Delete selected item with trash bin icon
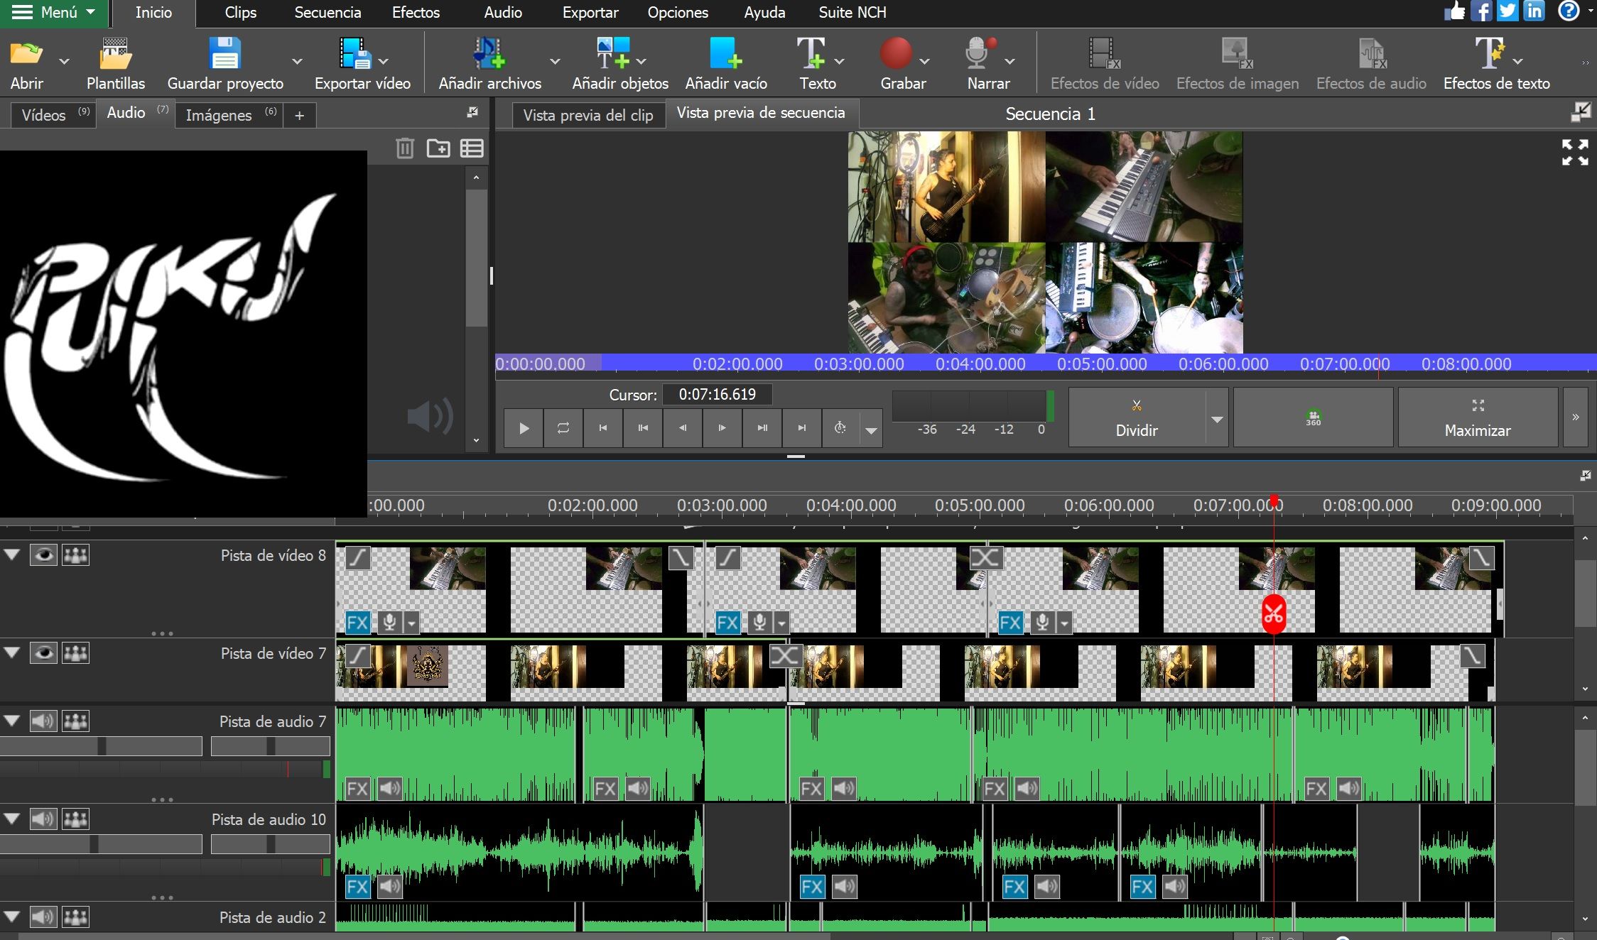The height and width of the screenshot is (940, 1597). coord(404,148)
